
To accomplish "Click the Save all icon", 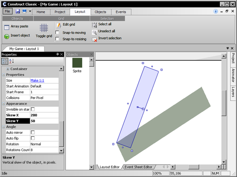I will point(24,11).
